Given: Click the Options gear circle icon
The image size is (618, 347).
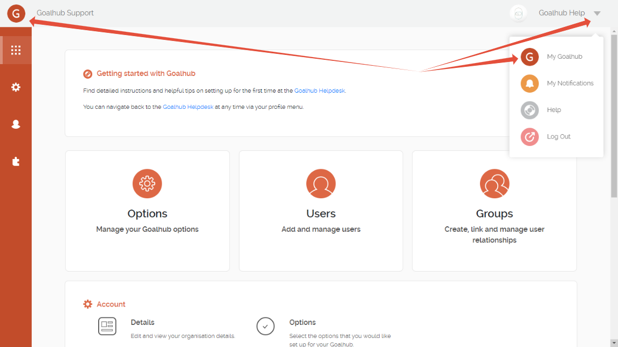Looking at the screenshot, I should (x=147, y=184).
